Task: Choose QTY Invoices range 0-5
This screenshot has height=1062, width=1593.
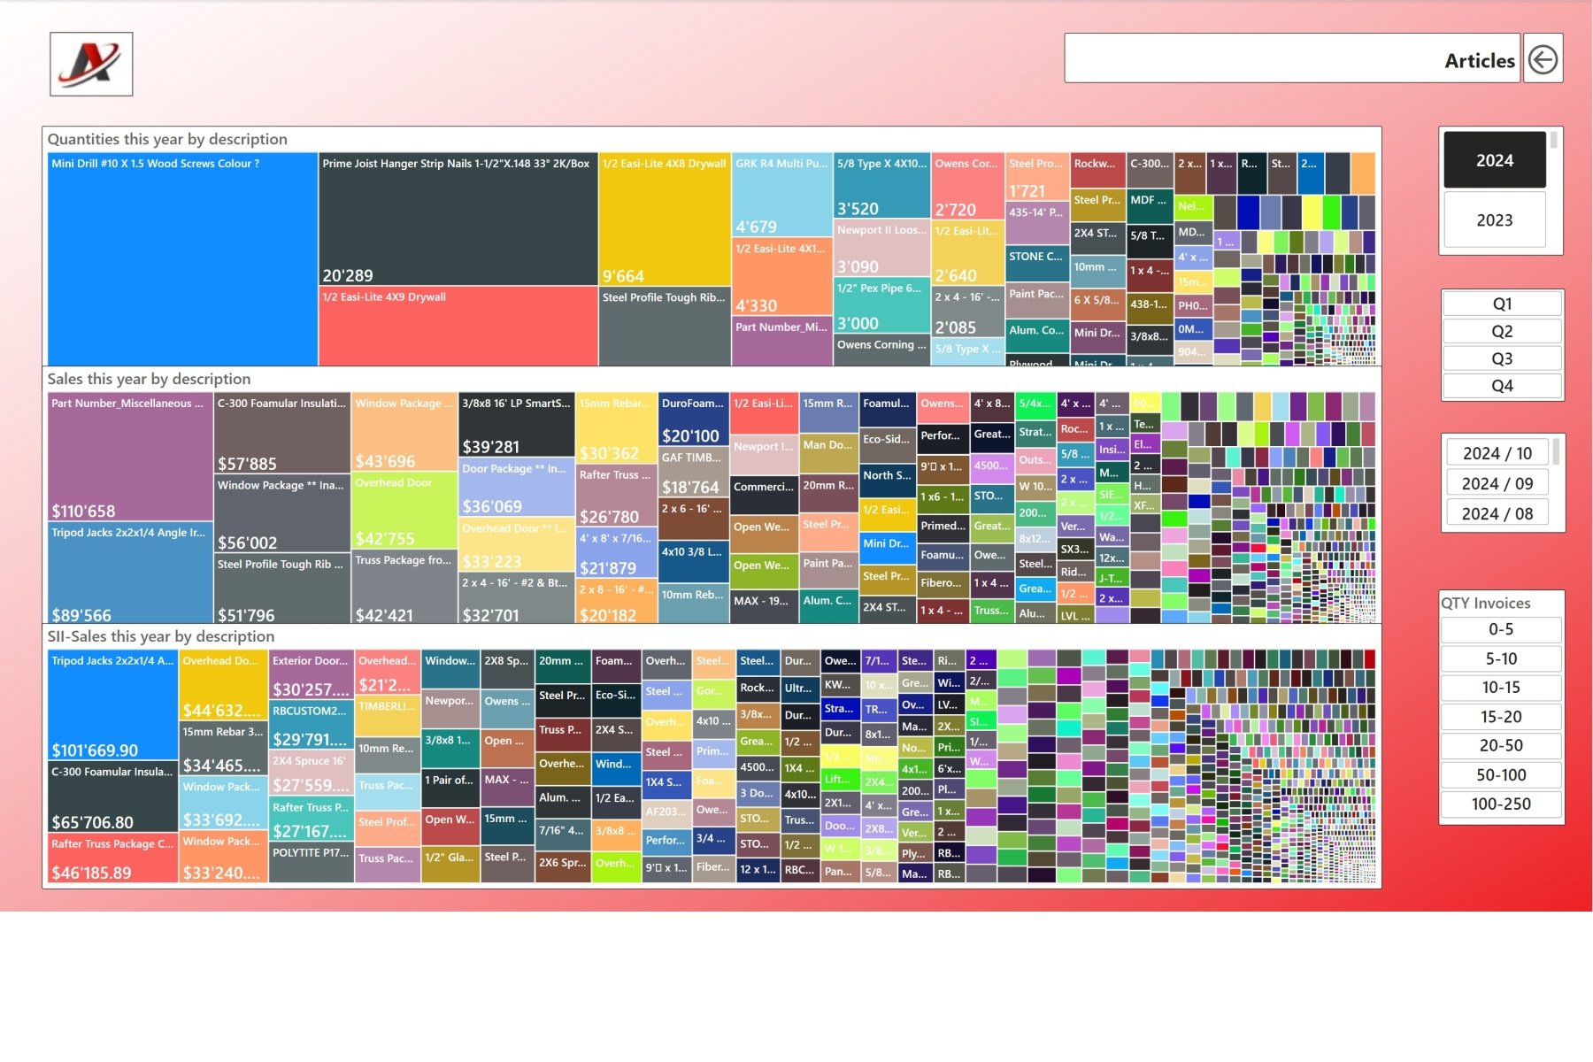Action: (x=1501, y=629)
